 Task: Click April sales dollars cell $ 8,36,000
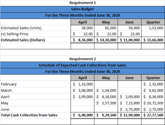tap(82, 40)
